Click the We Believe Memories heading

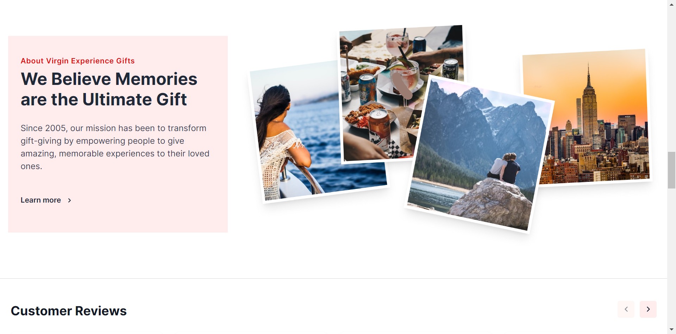(109, 89)
